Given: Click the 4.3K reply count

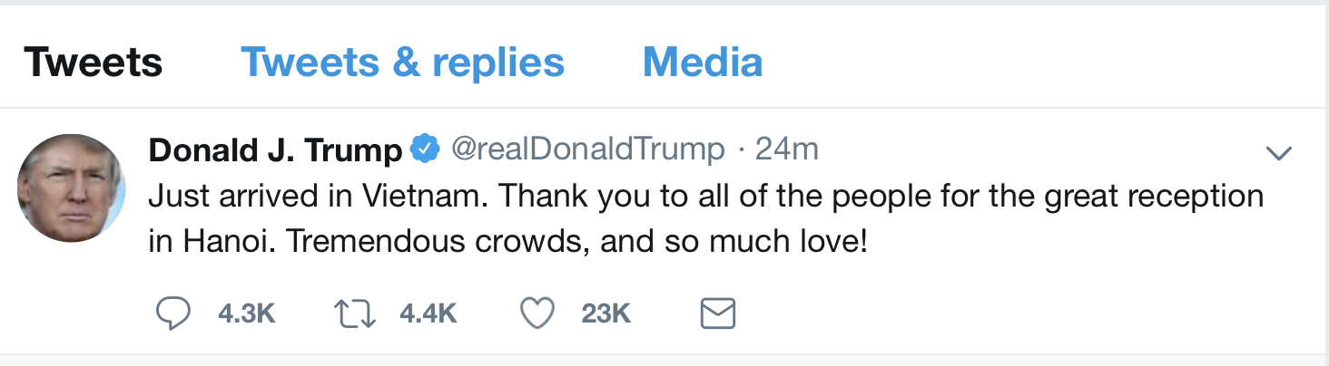Looking at the screenshot, I should tap(246, 314).
